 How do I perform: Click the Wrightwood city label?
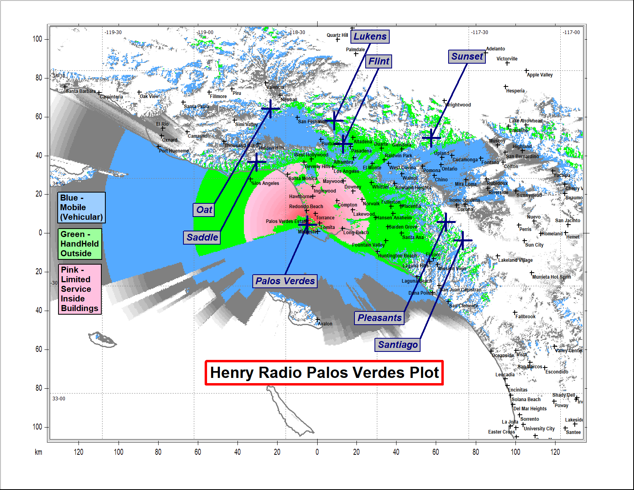tap(458, 105)
